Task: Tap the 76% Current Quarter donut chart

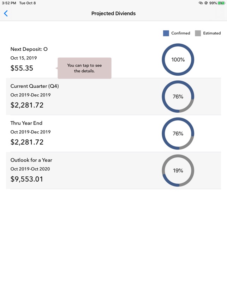Action: (x=178, y=96)
